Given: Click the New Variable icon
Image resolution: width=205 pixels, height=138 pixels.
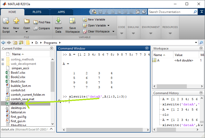Looking at the screenshot, I should click(85, 19).
